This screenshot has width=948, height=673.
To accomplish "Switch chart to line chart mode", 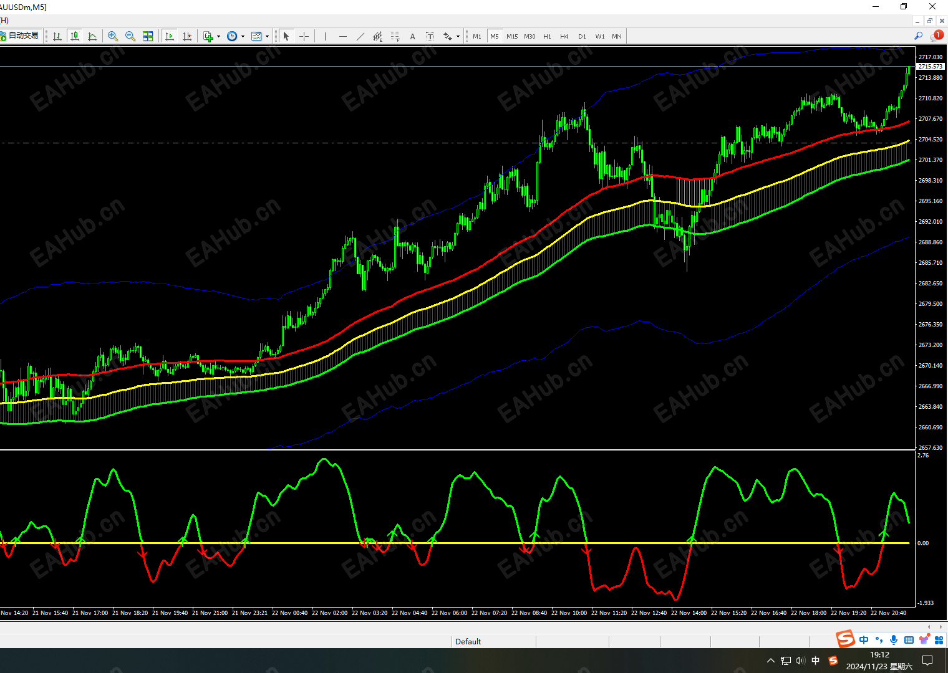I will coord(92,36).
